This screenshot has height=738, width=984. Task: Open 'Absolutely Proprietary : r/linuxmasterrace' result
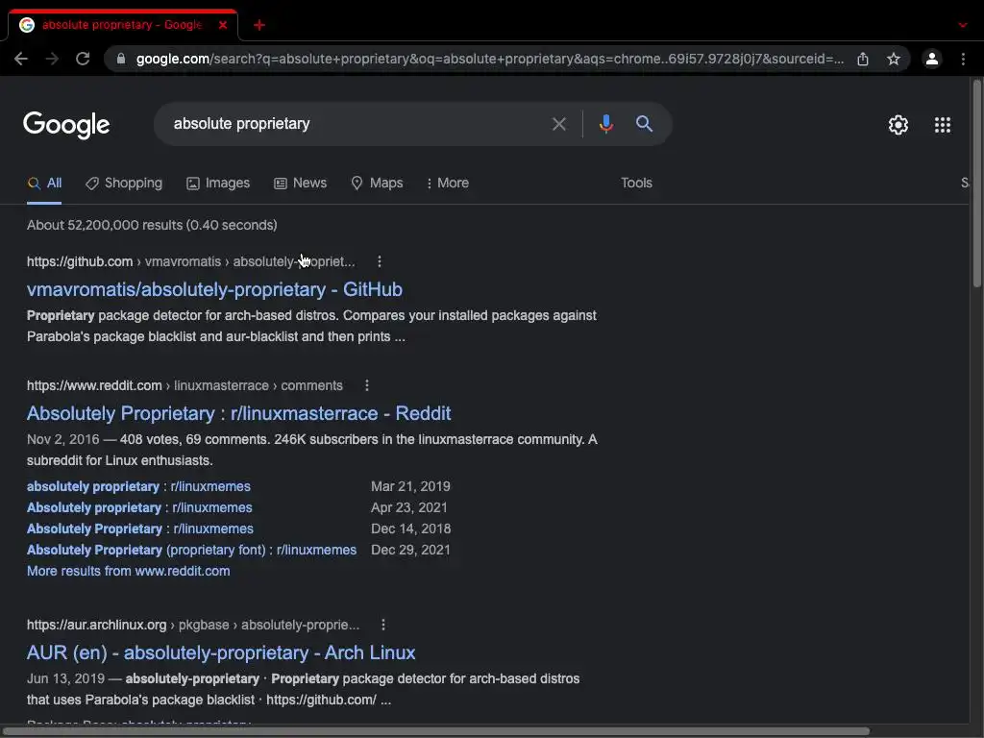pyautogui.click(x=238, y=413)
